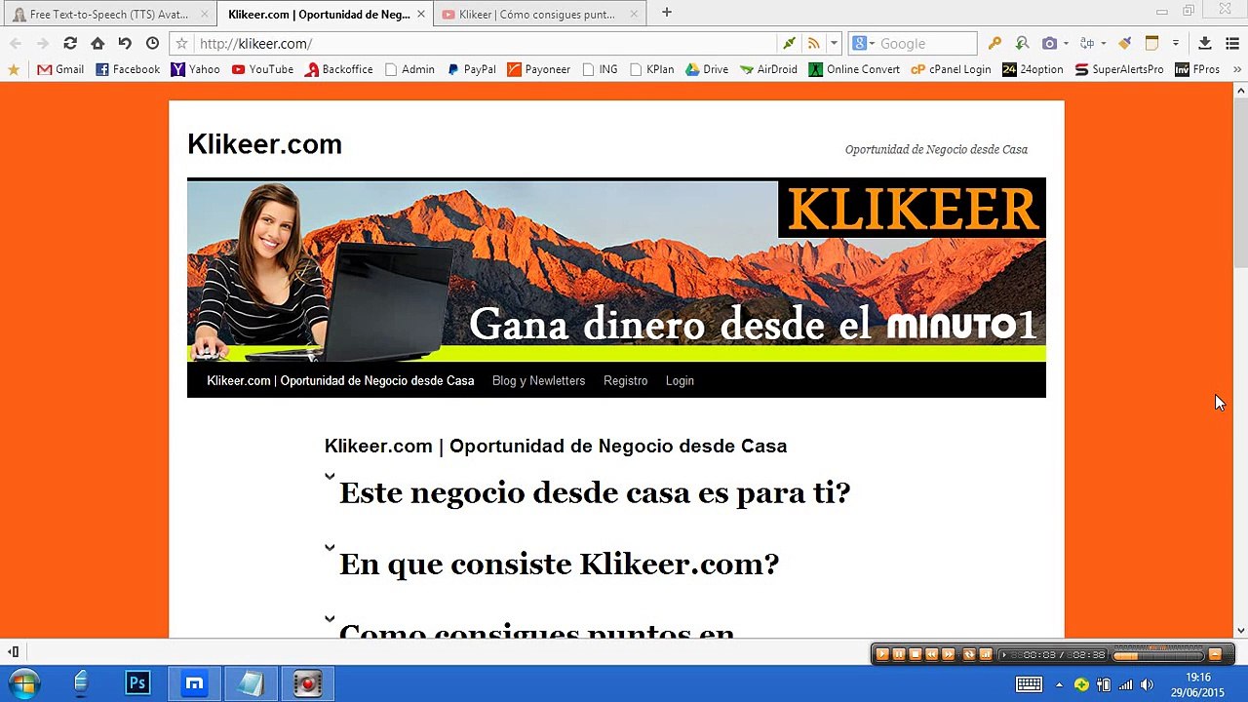Open the Gmail bookmark

click(60, 69)
